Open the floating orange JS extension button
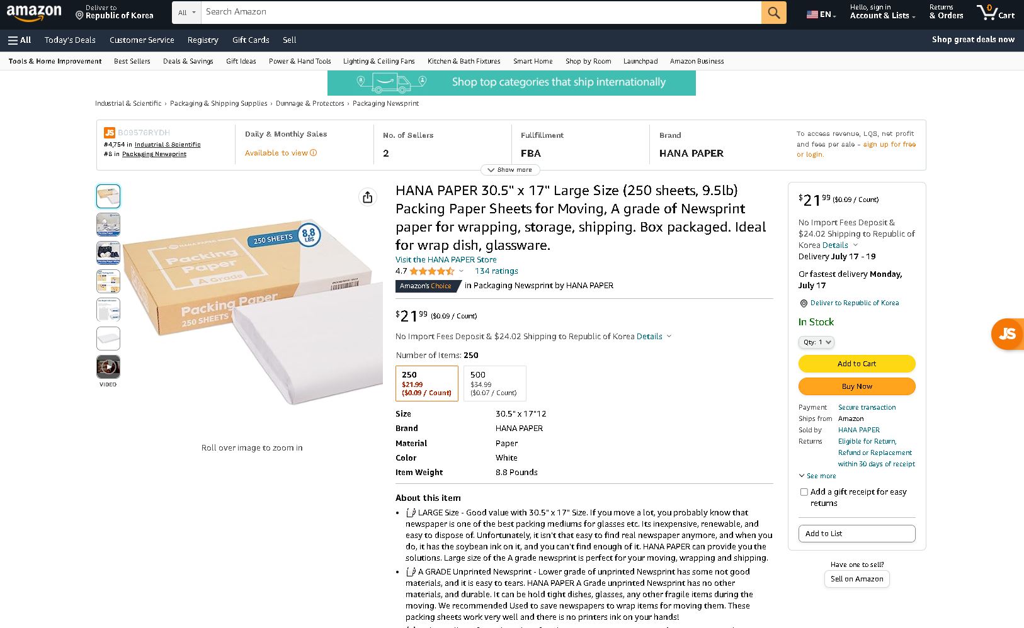The width and height of the screenshot is (1024, 628). (x=1007, y=334)
